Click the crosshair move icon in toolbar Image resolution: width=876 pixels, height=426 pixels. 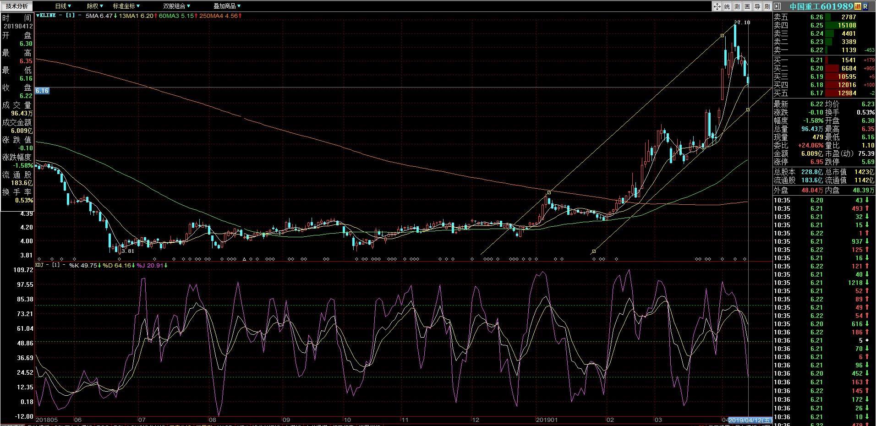717,6
